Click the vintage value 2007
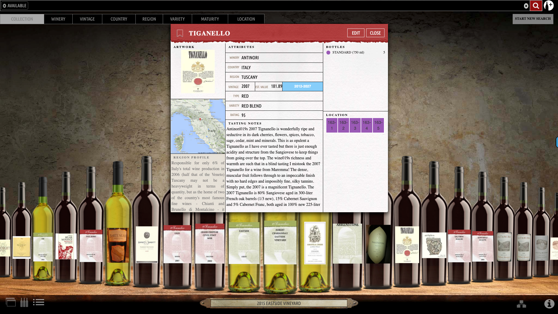The height and width of the screenshot is (314, 558). coord(246,86)
